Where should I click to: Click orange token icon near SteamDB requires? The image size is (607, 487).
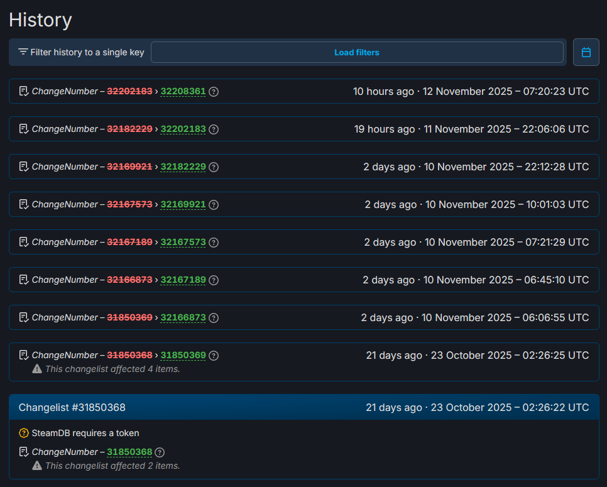[24, 433]
